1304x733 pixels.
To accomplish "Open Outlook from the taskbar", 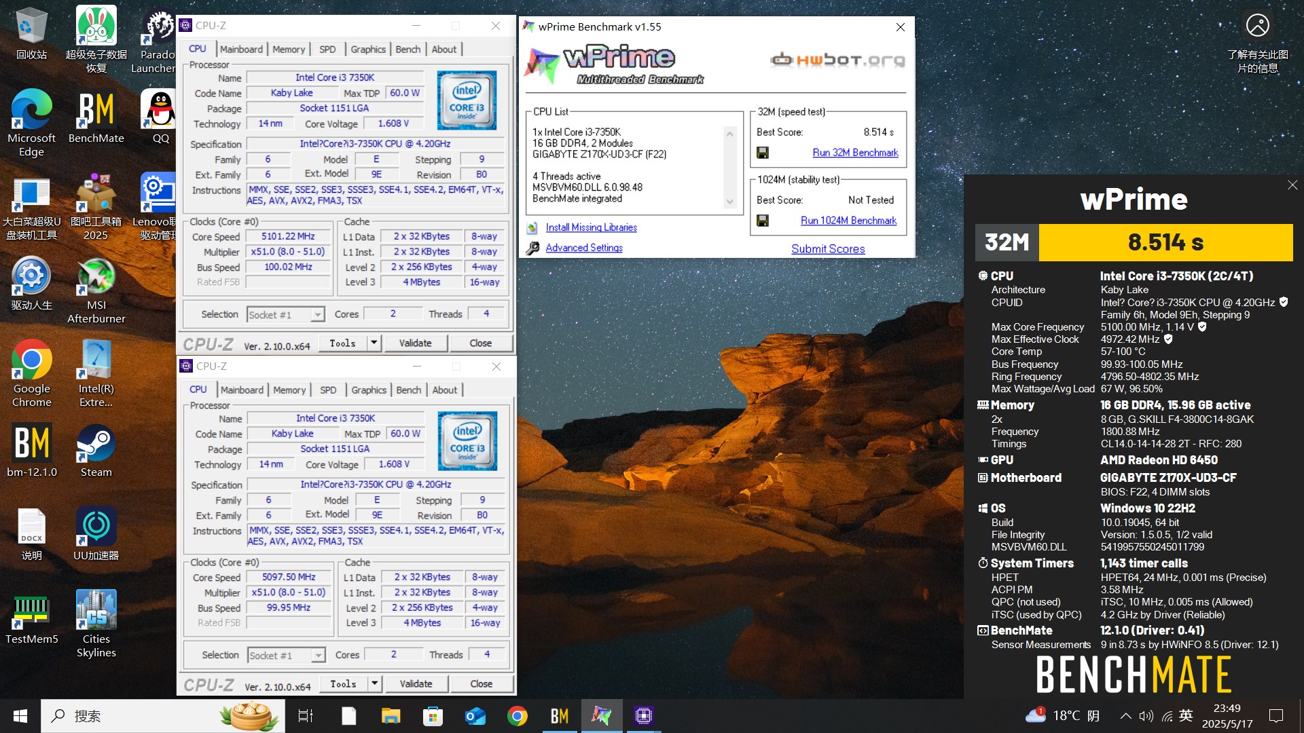I will (475, 715).
